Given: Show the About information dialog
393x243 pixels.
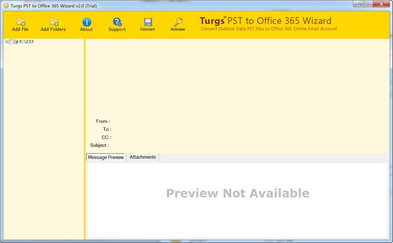Looking at the screenshot, I should pos(86,24).
